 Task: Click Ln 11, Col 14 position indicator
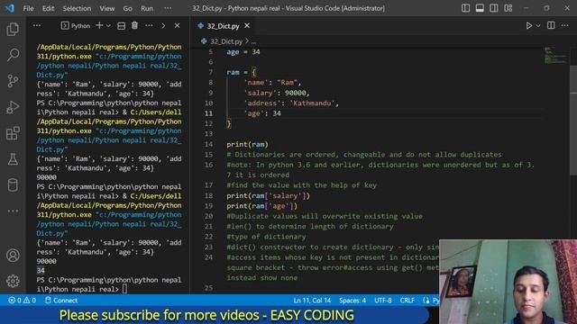point(312,300)
